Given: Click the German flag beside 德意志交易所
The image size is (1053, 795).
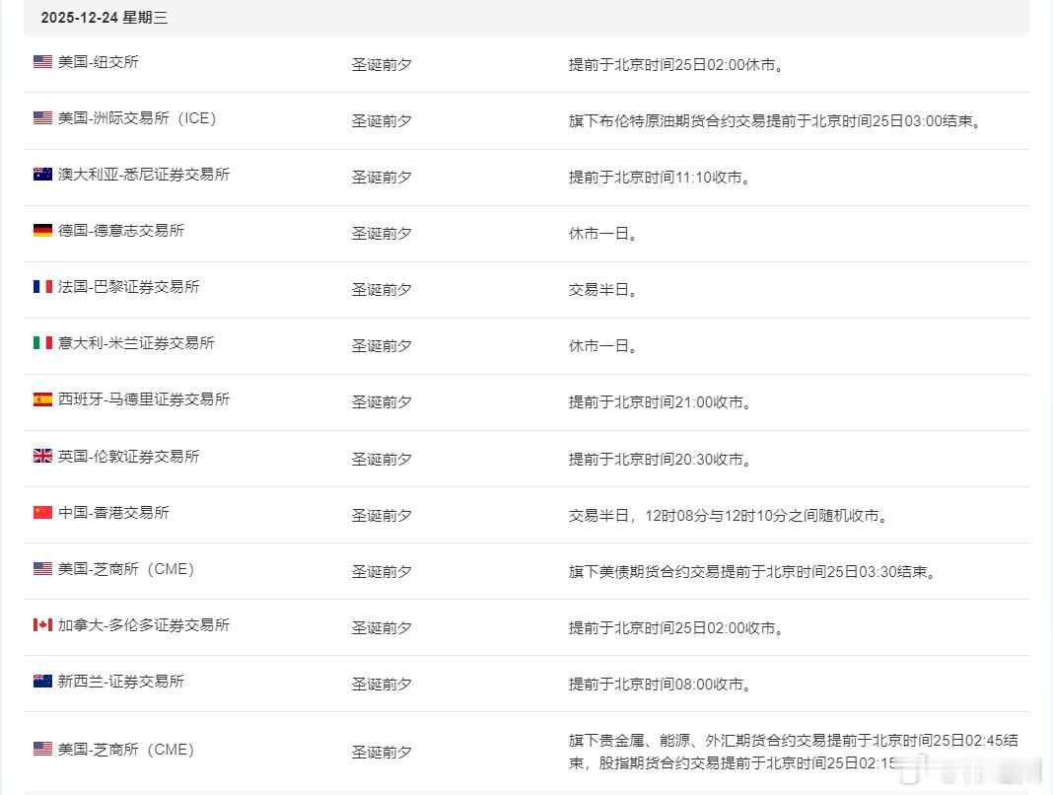Looking at the screenshot, I should 40,229.
